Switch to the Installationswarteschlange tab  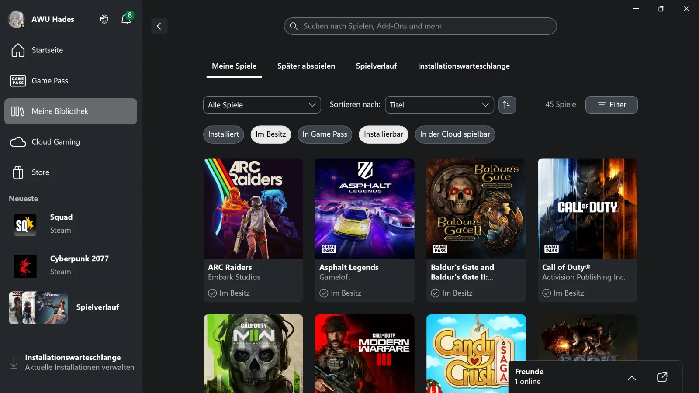pyautogui.click(x=464, y=66)
